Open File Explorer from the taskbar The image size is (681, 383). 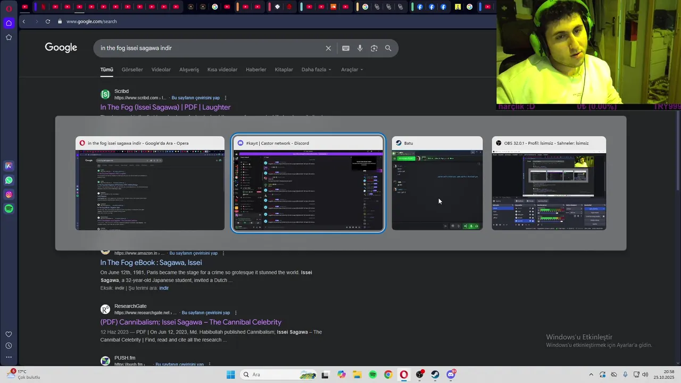(x=357, y=374)
